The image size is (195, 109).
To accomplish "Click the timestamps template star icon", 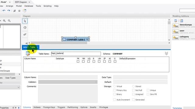I will pyautogui.click(x=175, y=26).
